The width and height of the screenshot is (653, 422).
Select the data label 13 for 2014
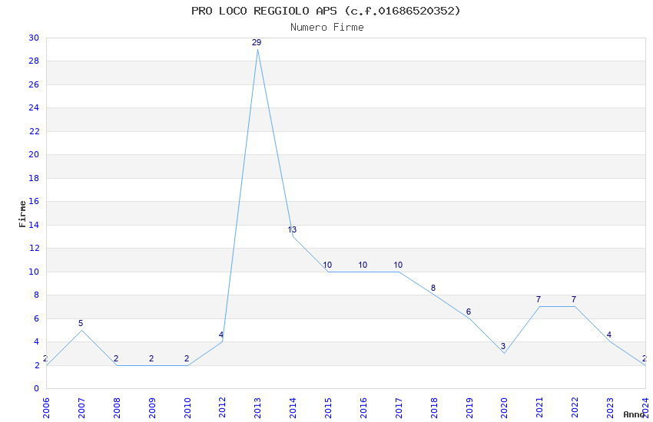point(292,229)
